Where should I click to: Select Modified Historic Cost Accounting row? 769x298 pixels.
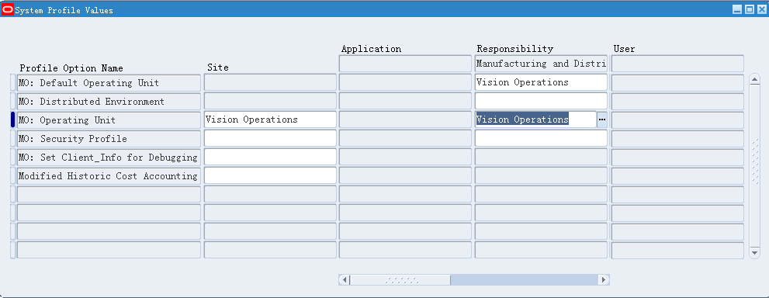[109, 175]
